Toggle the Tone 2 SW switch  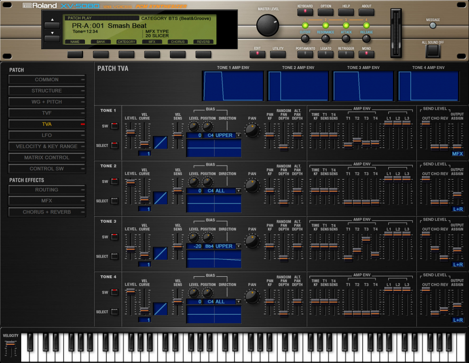115,181
